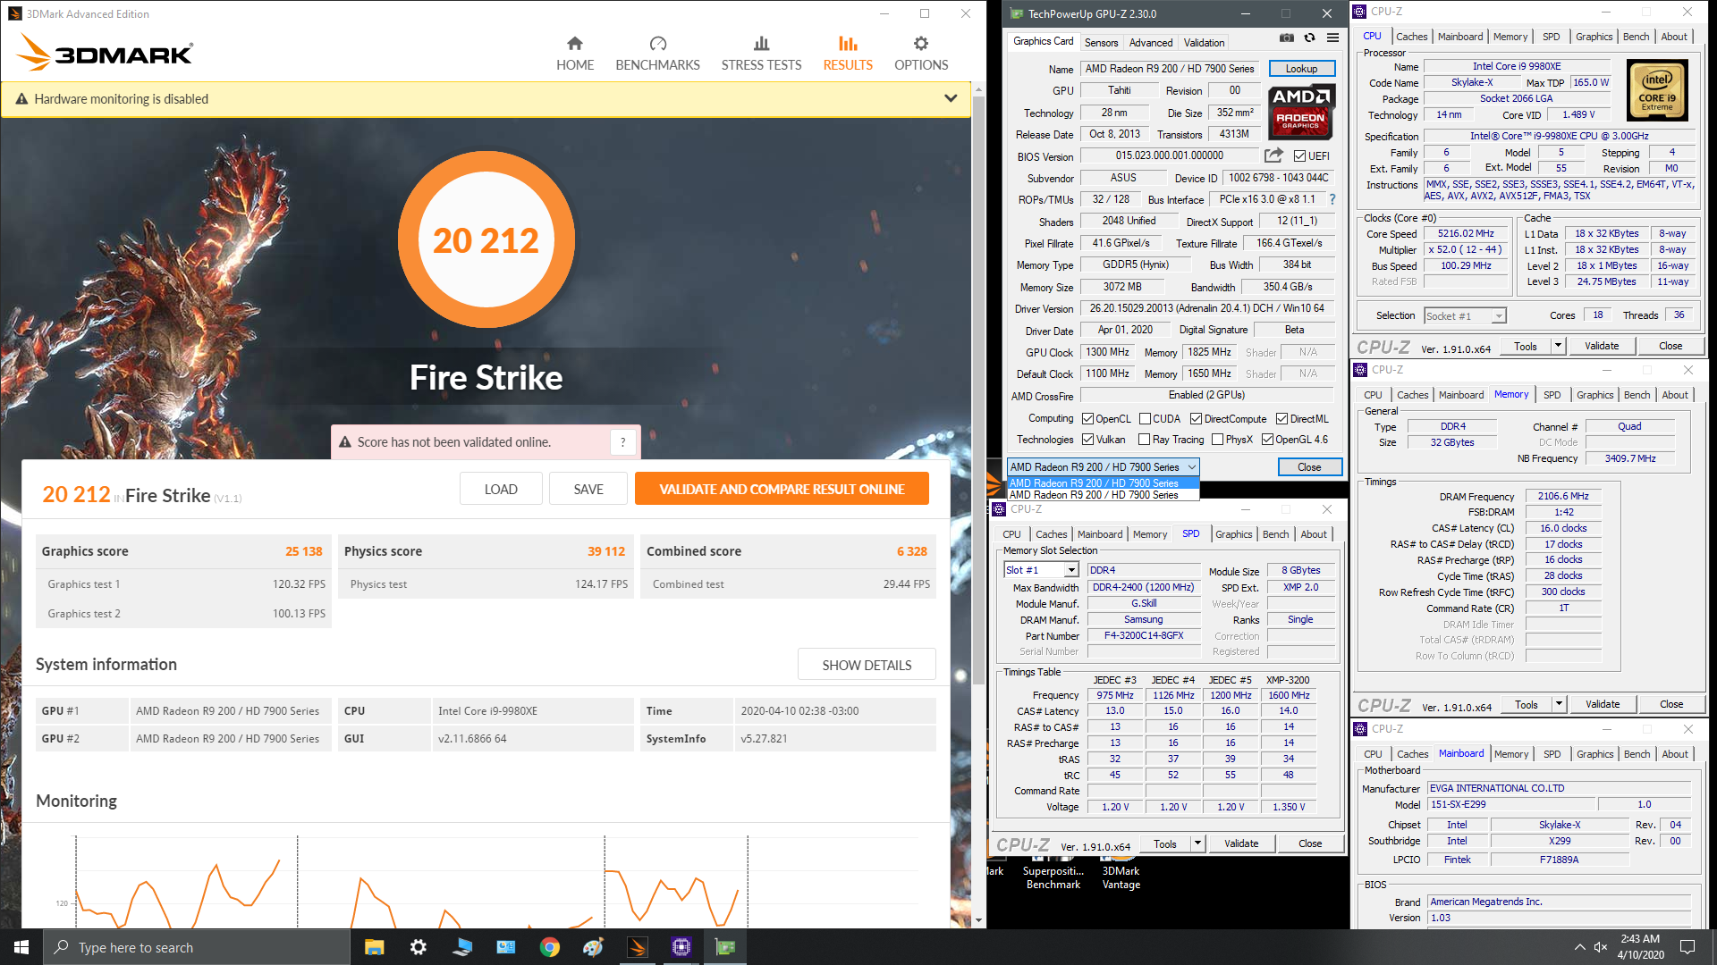
Task: Toggle the DirectCompute checkbox
Action: pyautogui.click(x=1196, y=418)
